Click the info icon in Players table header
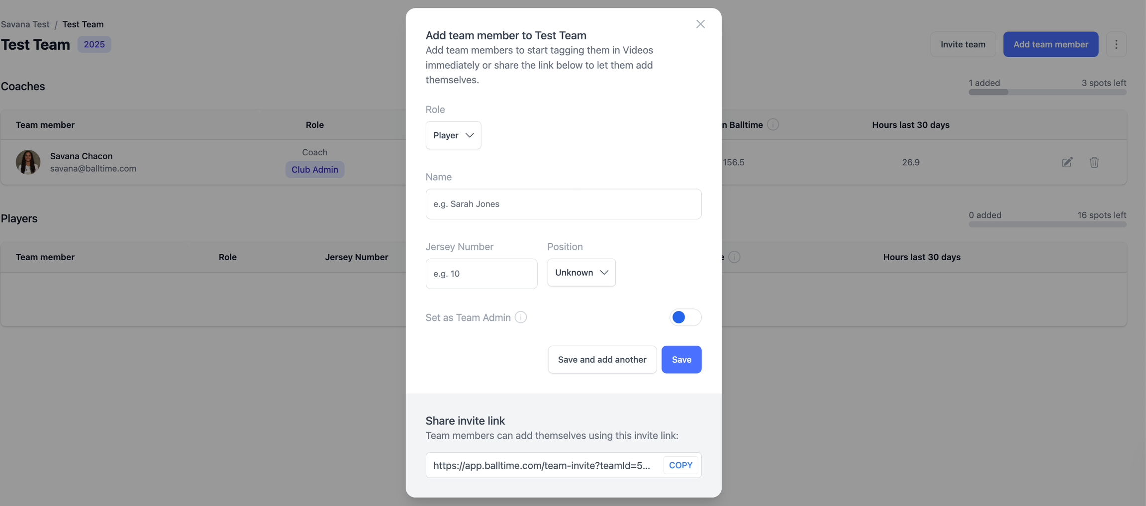The height and width of the screenshot is (506, 1146). (734, 257)
